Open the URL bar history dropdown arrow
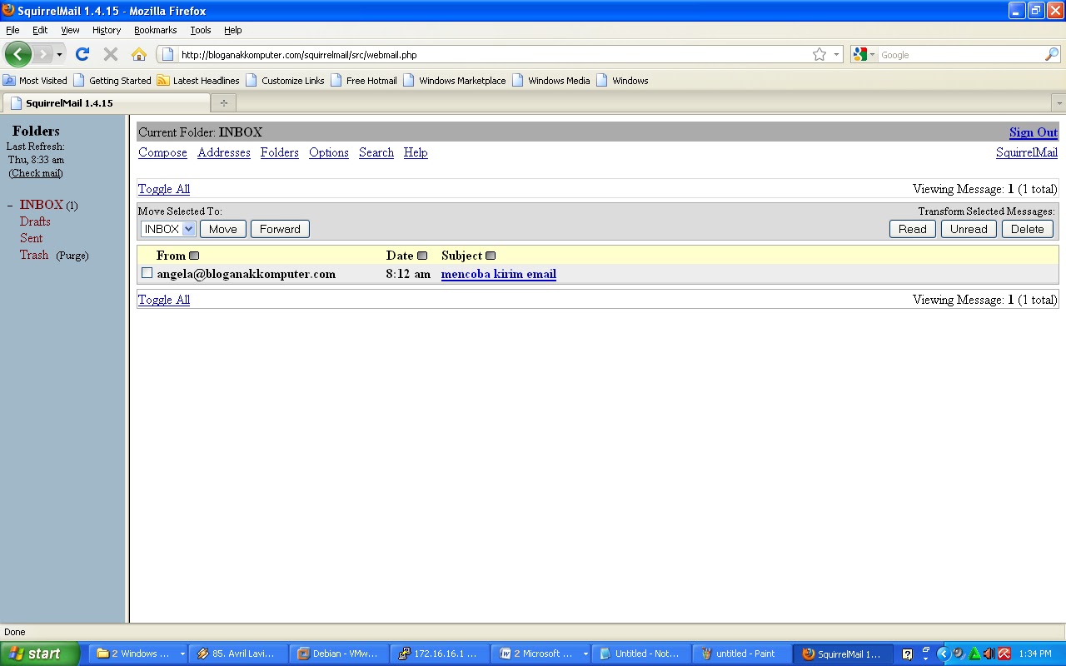The image size is (1066, 666). tap(836, 54)
